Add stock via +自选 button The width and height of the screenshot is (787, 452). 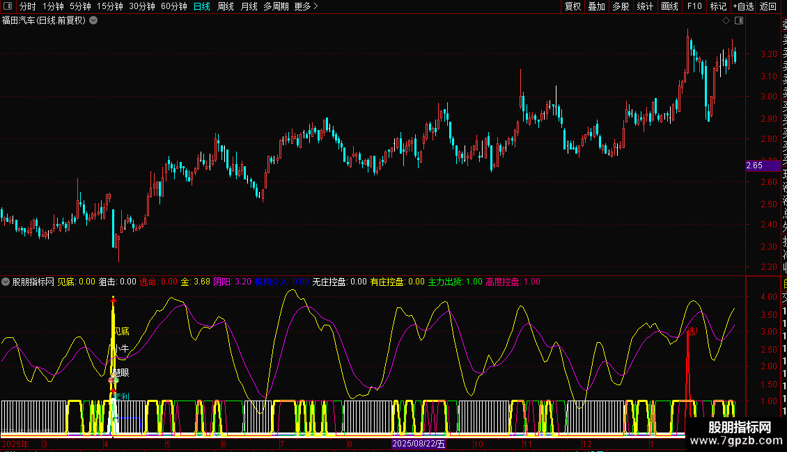743,6
